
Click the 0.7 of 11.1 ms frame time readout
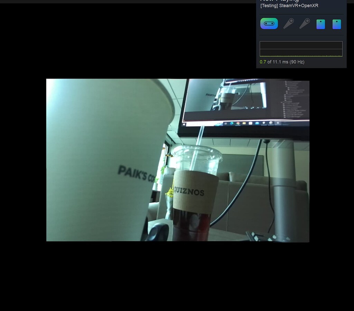pos(282,62)
